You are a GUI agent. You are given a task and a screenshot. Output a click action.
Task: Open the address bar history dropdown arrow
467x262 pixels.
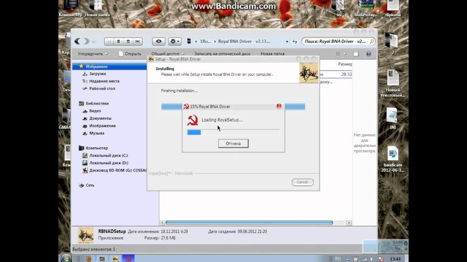[x=287, y=41]
